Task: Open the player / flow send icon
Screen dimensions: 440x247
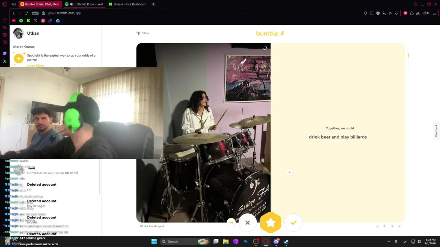Action: [390, 13]
